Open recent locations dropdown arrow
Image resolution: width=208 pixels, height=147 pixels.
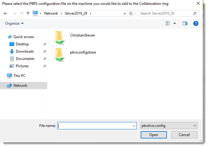22,13
